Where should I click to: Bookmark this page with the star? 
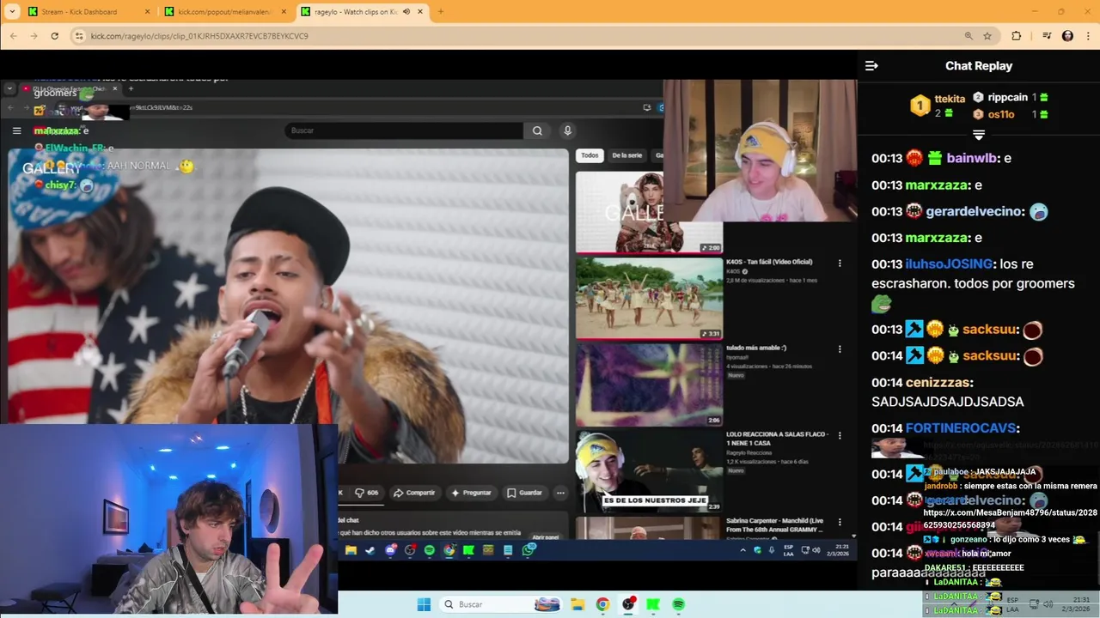tap(987, 36)
